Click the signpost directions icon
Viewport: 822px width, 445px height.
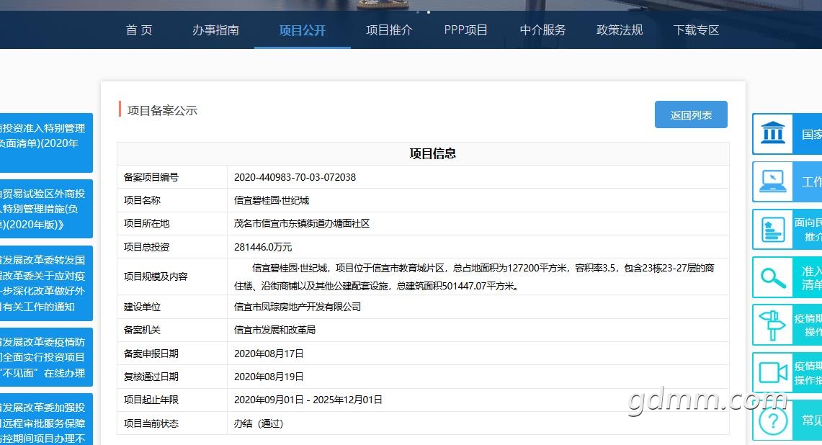772,325
